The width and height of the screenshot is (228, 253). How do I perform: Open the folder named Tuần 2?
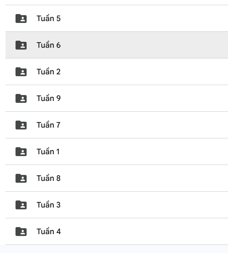(x=48, y=72)
